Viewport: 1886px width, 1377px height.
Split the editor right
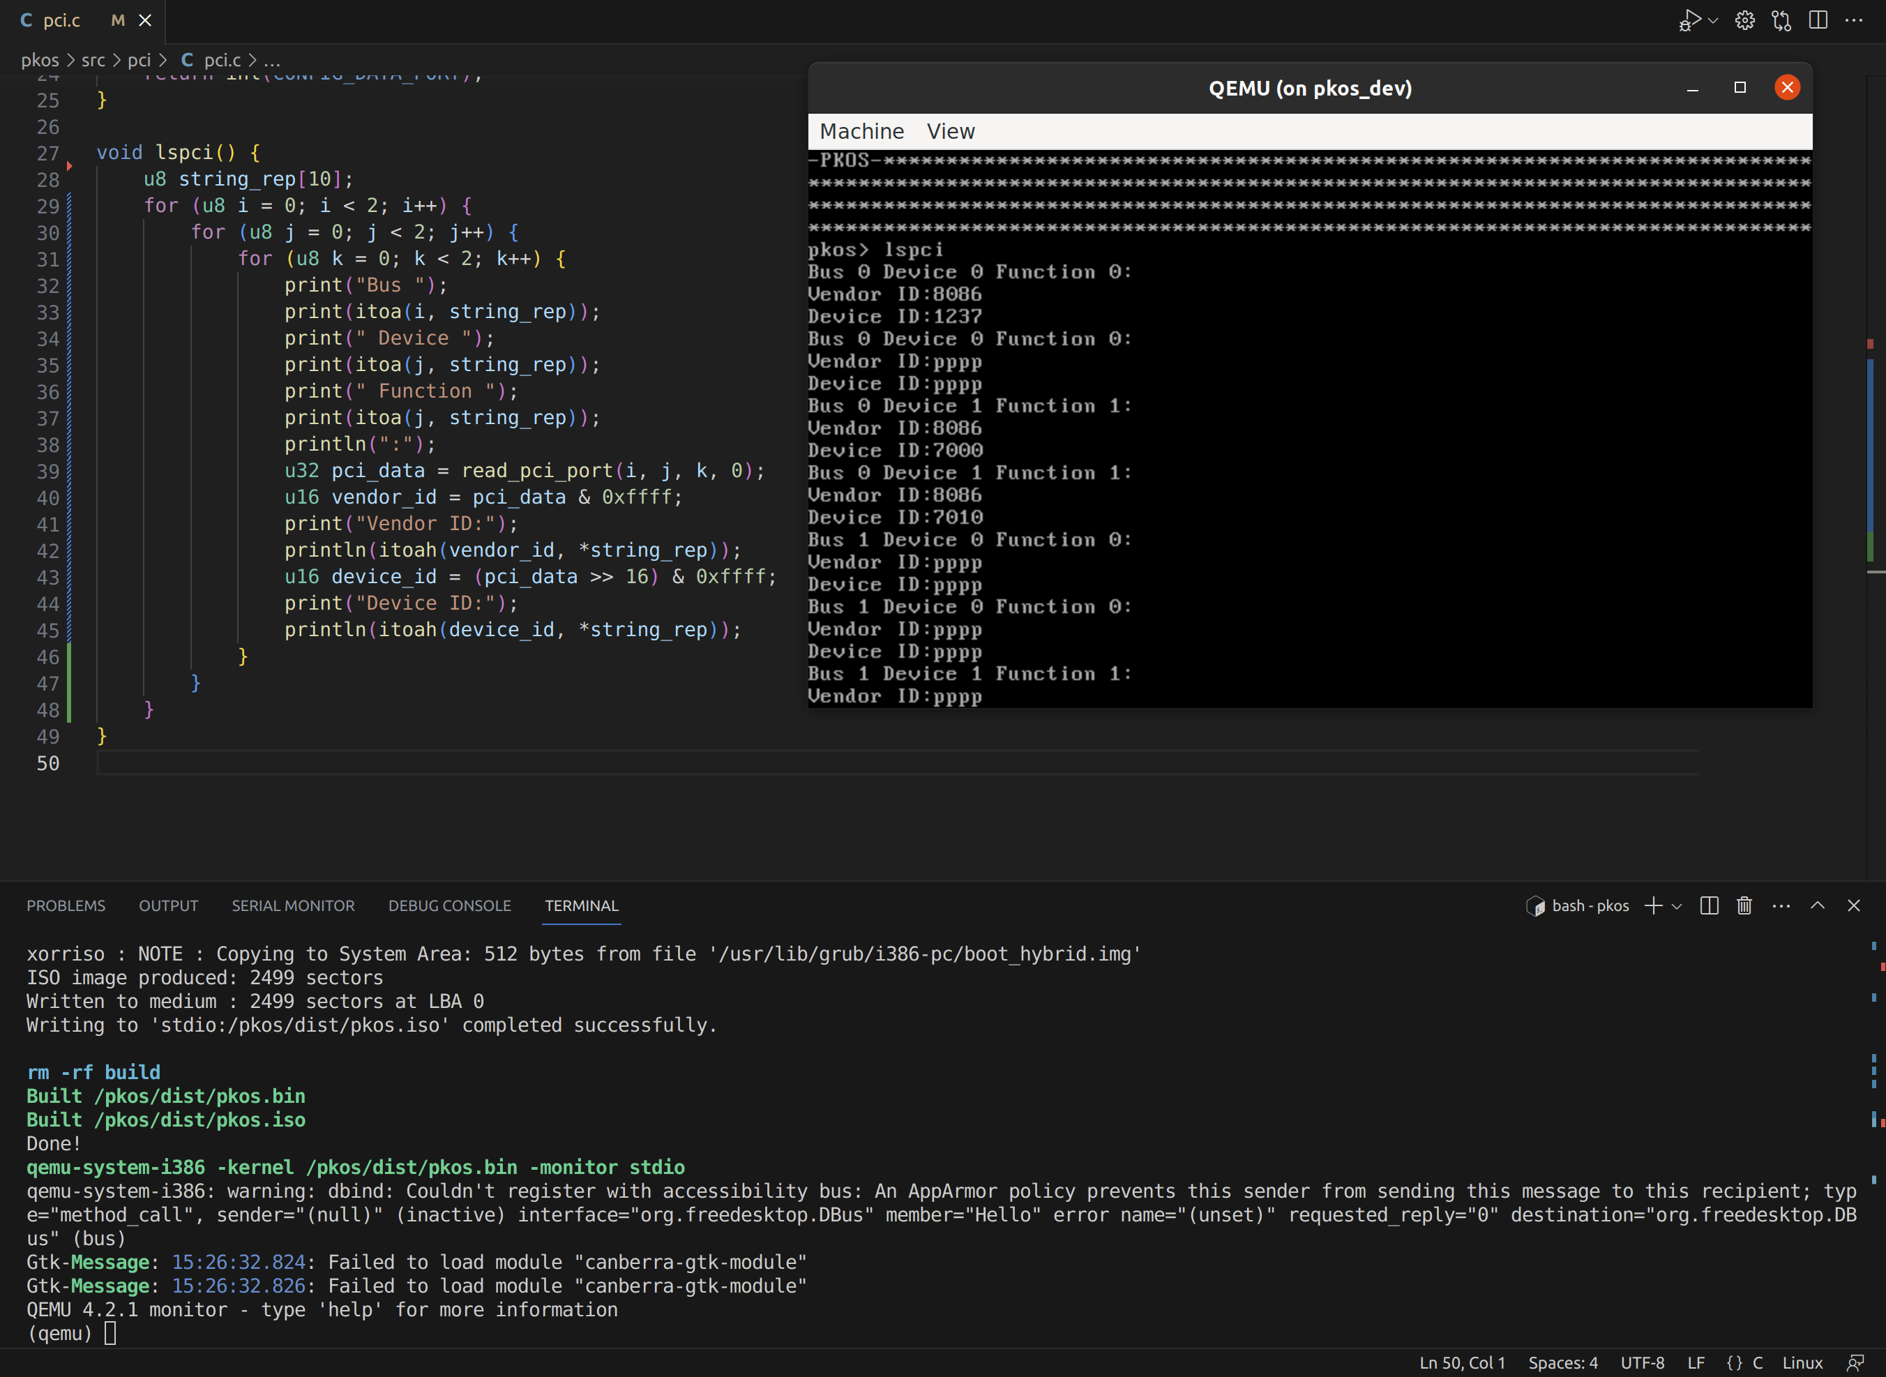(x=1818, y=20)
